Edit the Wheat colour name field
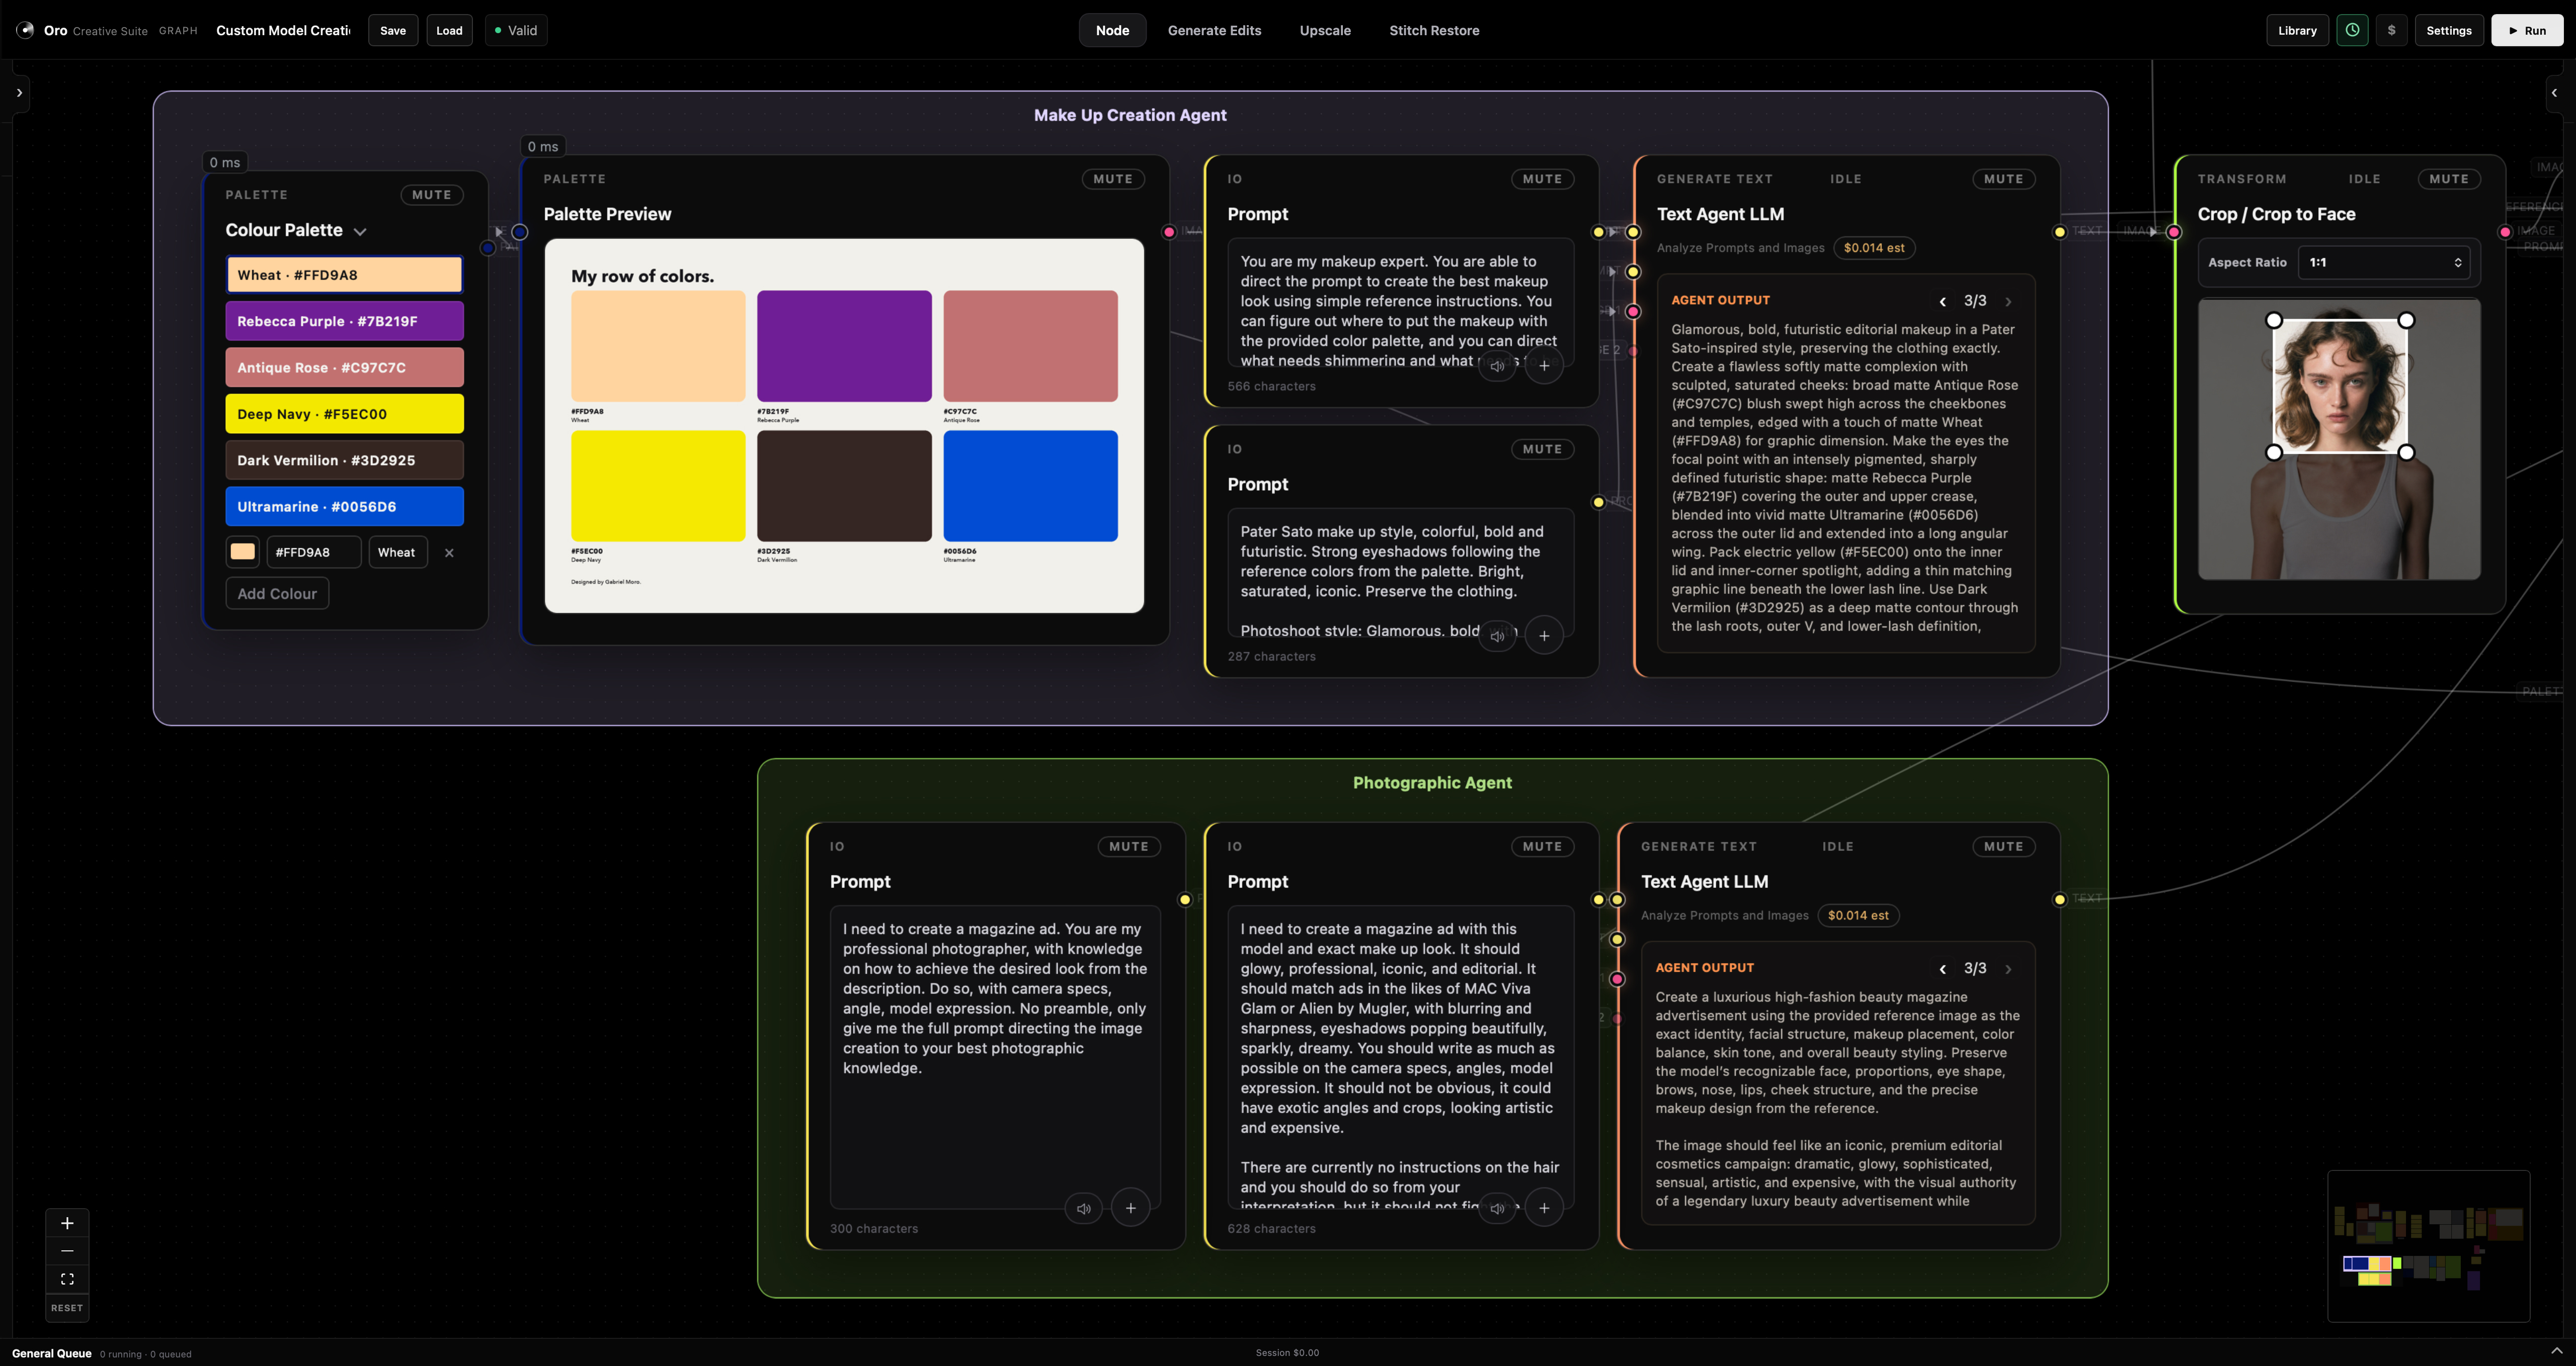Image resolution: width=2576 pixels, height=1366 pixels. [398, 553]
